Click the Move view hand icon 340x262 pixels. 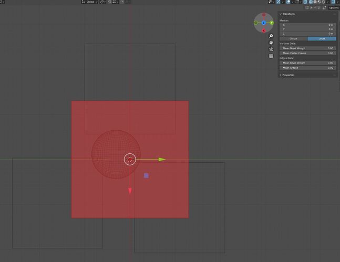click(x=271, y=43)
